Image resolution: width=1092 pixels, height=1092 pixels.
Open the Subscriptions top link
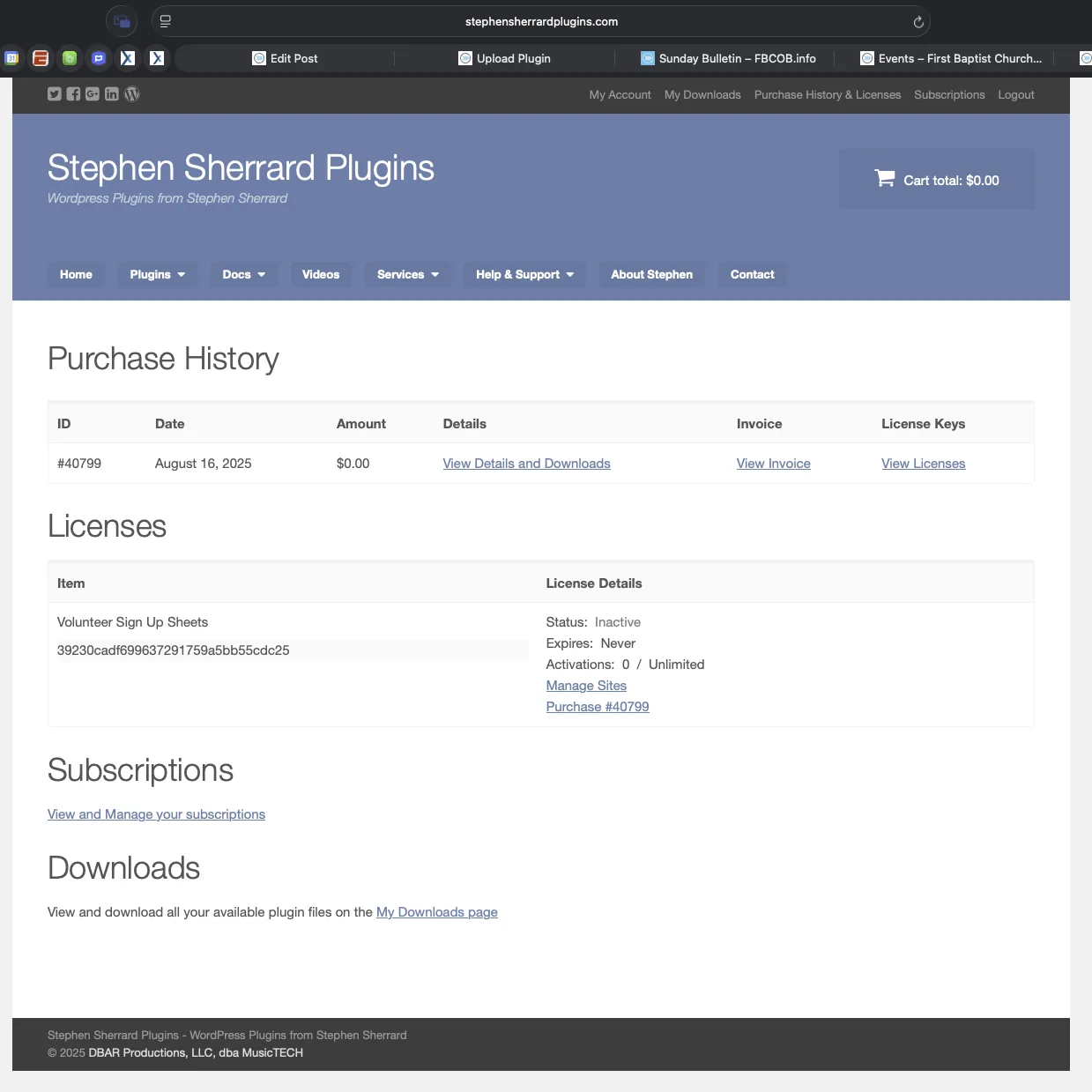[x=949, y=94]
